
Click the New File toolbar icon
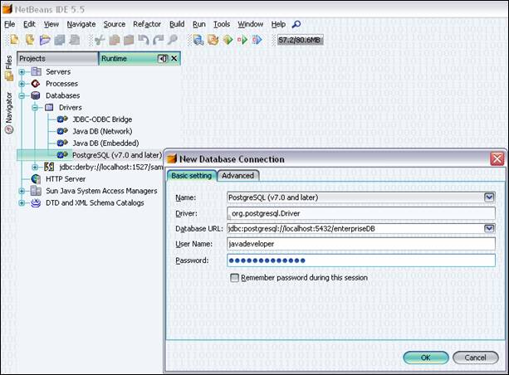(x=14, y=40)
